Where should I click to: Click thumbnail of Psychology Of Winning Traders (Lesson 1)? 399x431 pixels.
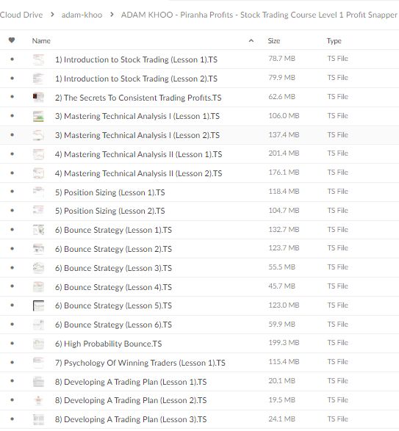click(x=38, y=363)
